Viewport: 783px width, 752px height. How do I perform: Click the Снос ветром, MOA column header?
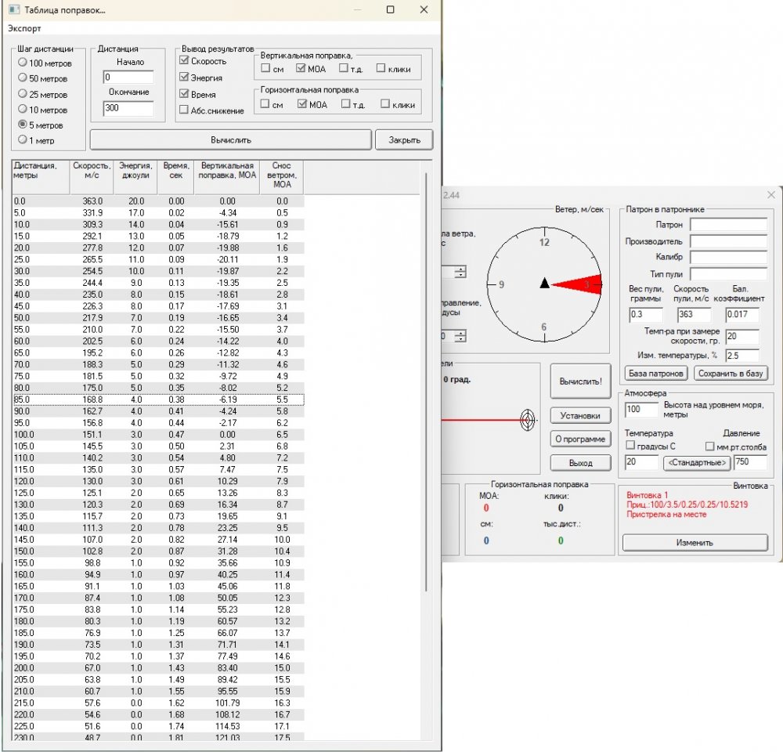282,177
